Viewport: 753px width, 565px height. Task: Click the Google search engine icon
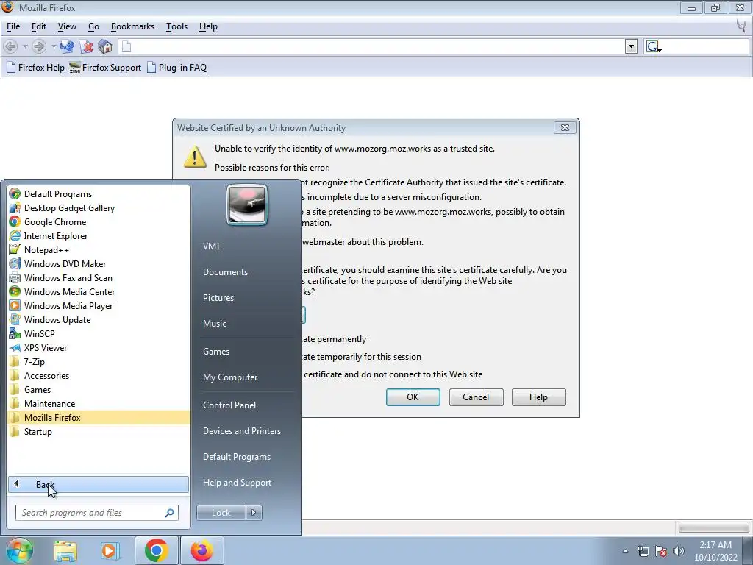(x=654, y=46)
